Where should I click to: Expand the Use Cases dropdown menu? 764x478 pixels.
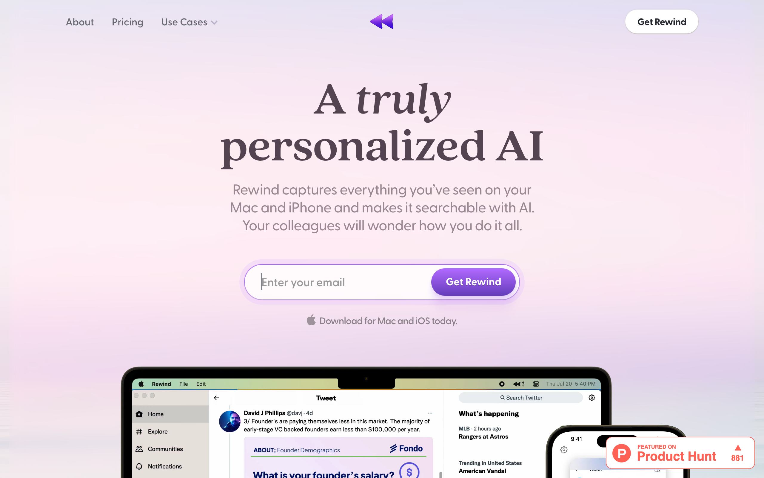tap(189, 22)
